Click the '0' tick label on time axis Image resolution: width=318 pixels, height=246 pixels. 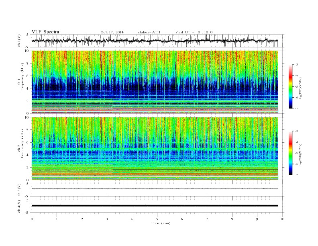32,219
